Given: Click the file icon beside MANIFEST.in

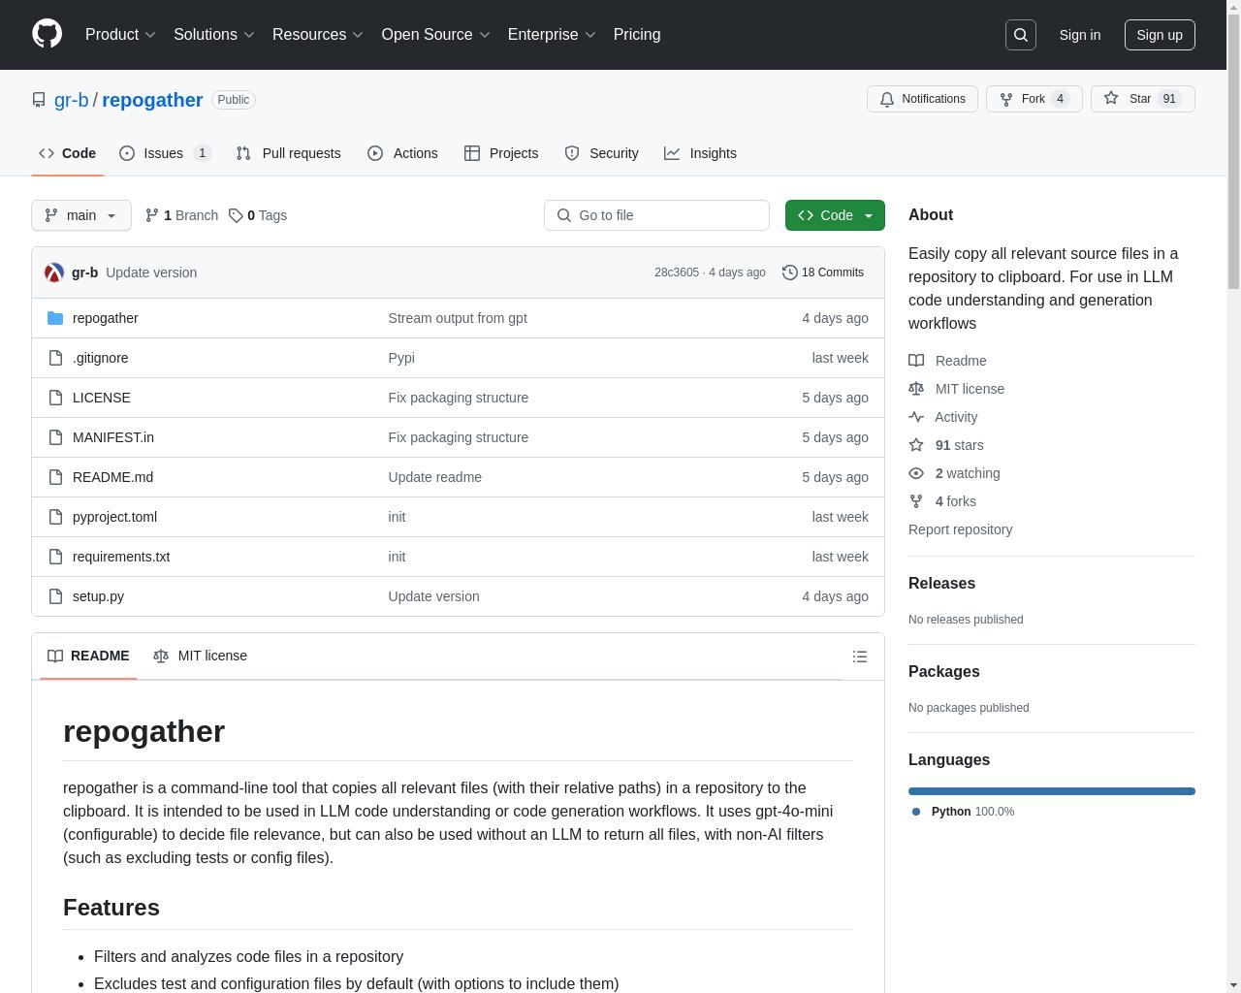Looking at the screenshot, I should (x=55, y=437).
